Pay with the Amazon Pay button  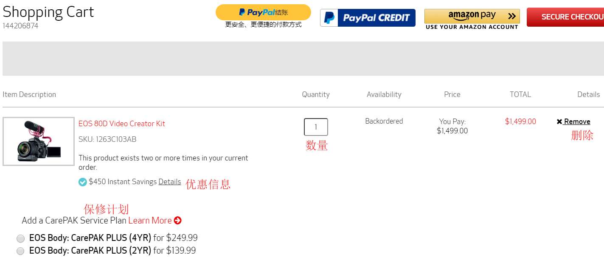click(472, 17)
